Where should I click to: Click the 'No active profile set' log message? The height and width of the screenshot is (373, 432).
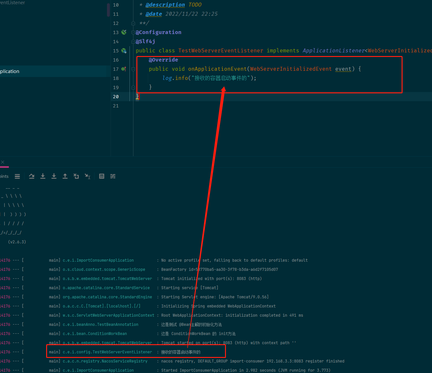point(234,260)
